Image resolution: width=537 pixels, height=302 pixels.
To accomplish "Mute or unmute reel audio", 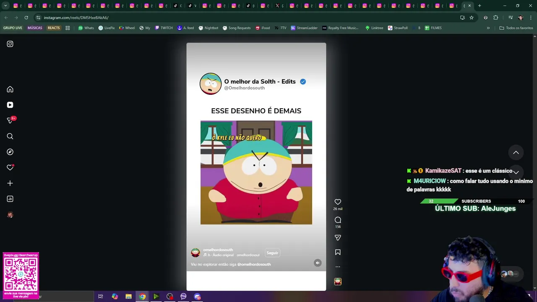I will [318, 263].
